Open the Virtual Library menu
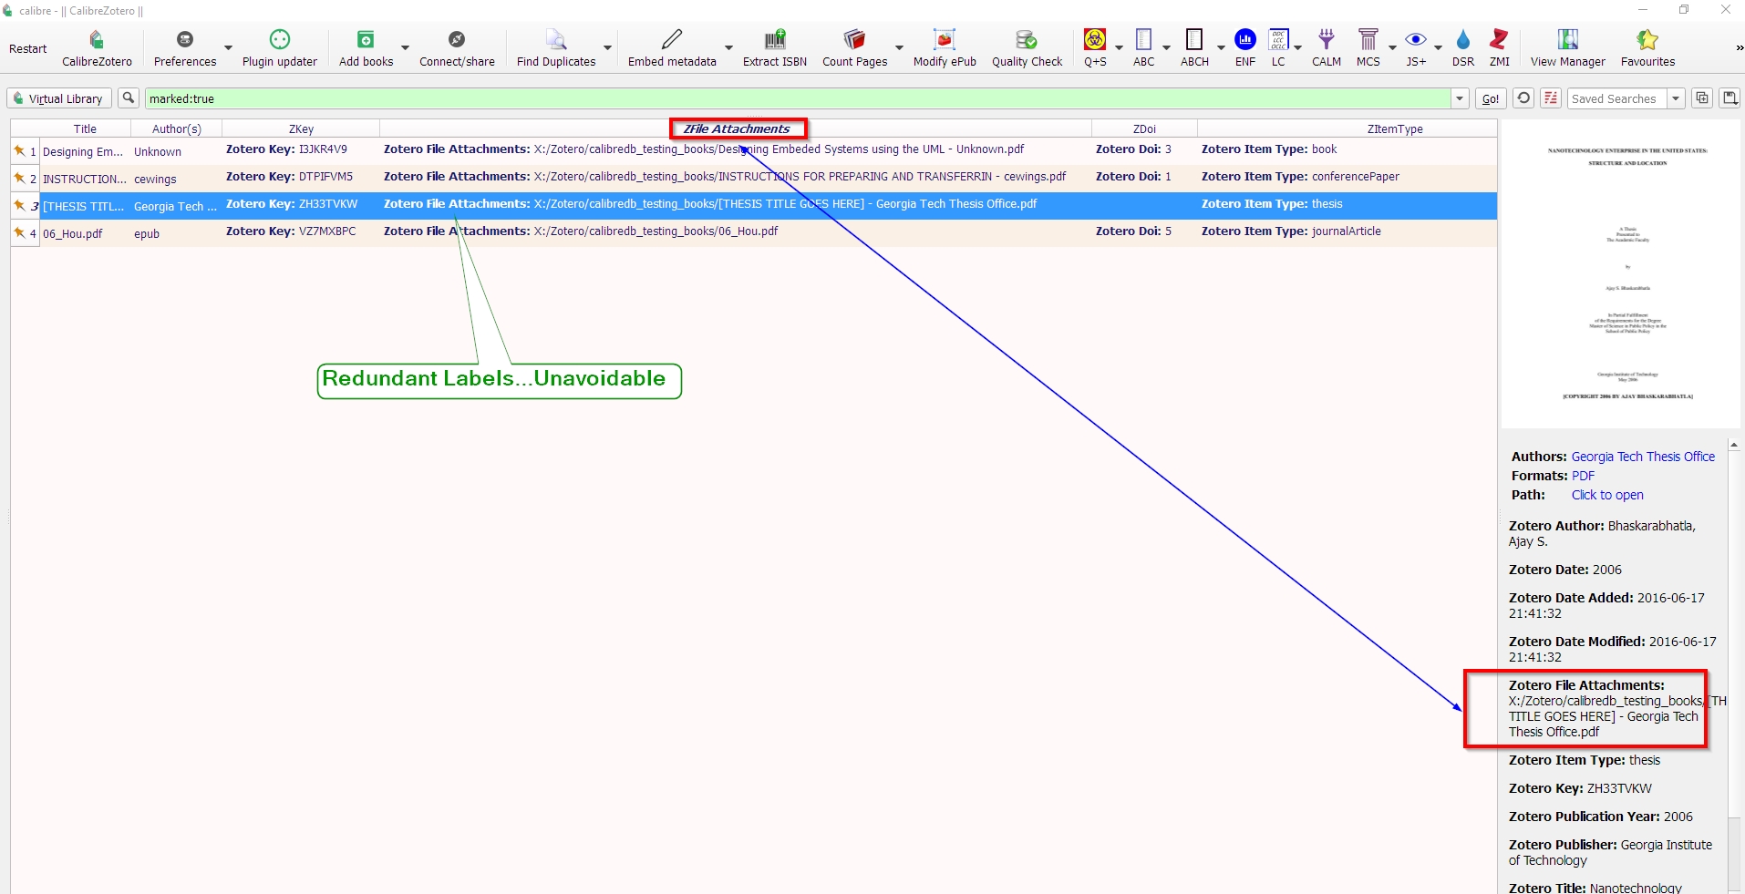This screenshot has width=1745, height=894. coord(59,98)
